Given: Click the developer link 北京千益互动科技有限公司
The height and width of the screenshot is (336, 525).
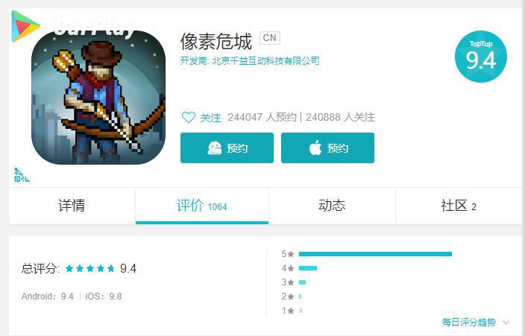Looking at the screenshot, I should 265,60.
